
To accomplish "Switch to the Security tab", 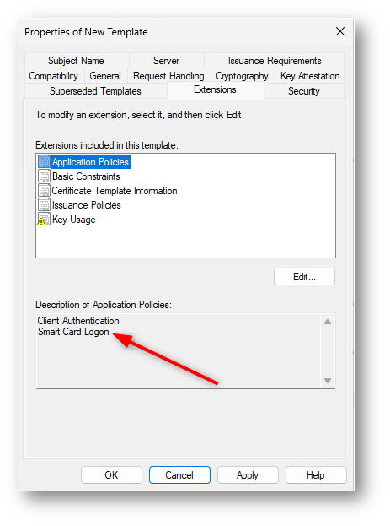I will (303, 91).
